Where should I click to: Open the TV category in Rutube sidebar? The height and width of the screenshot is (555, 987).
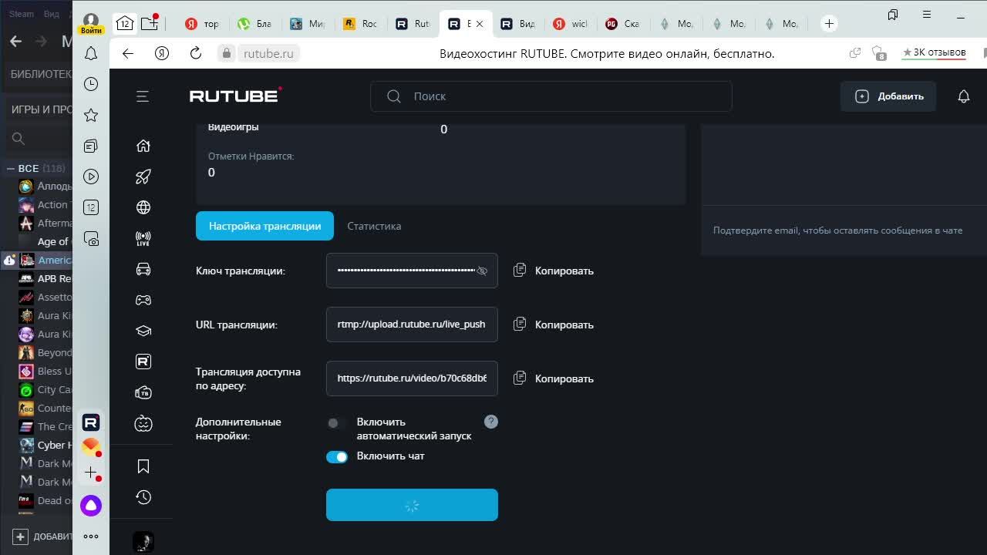[x=143, y=392]
